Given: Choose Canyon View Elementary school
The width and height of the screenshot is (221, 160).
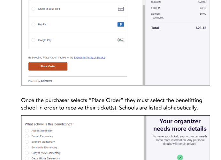Looking at the screenshot, I should [27, 153].
